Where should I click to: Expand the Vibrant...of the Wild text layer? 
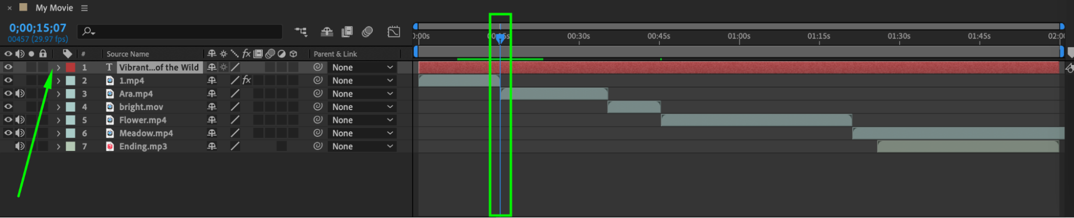tap(58, 67)
